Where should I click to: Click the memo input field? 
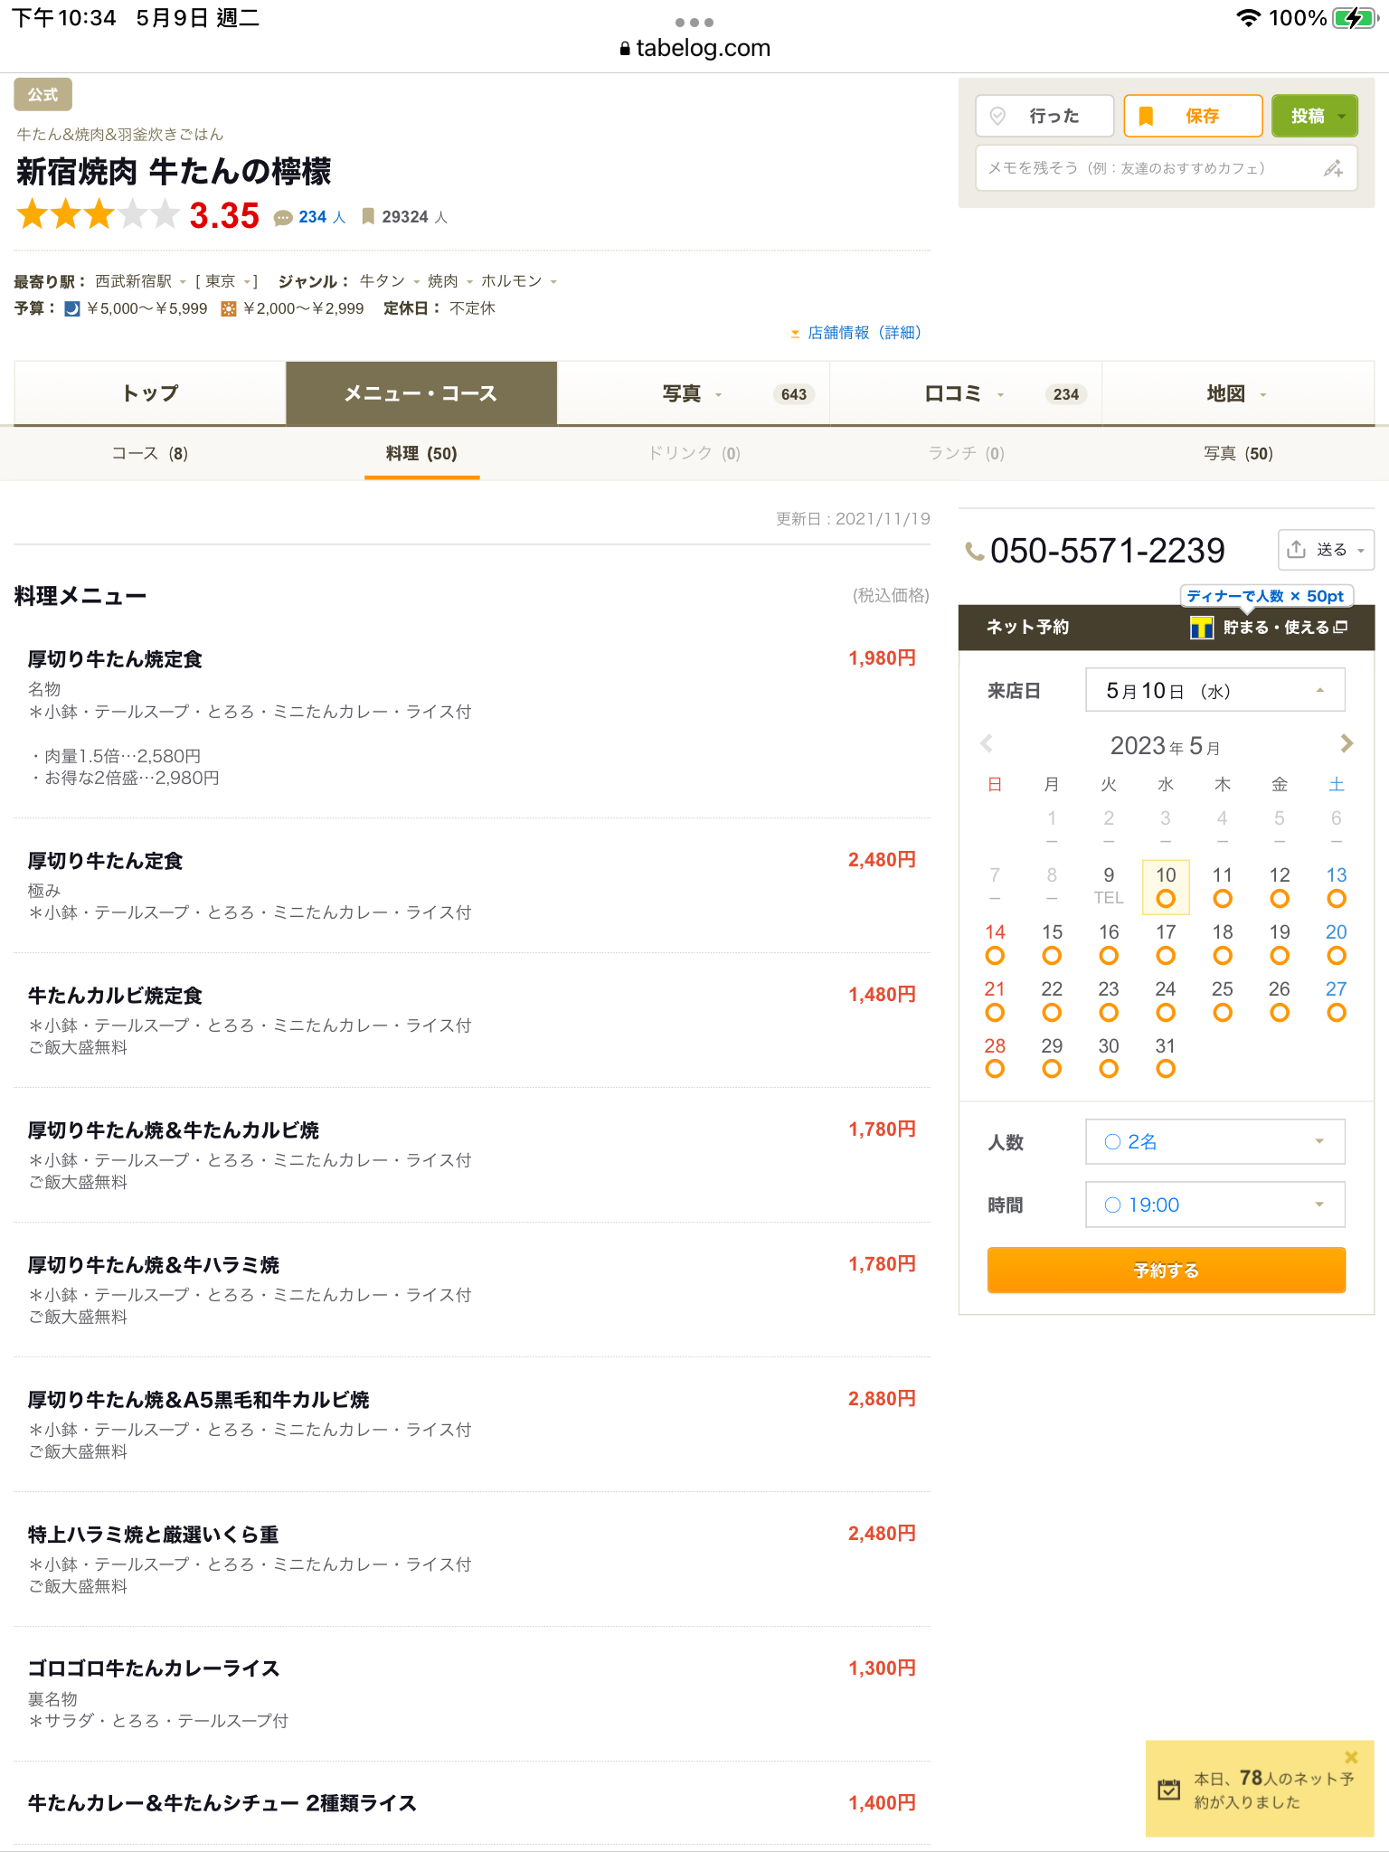[x=1166, y=168]
